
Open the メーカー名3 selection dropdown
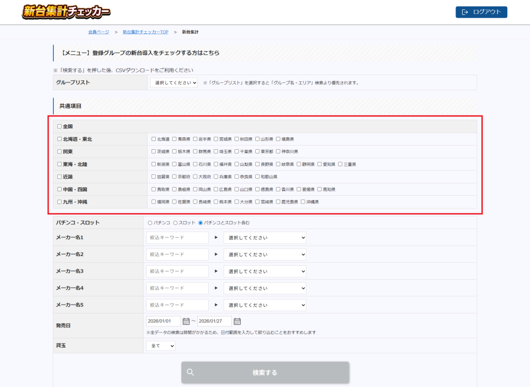pyautogui.click(x=264, y=271)
